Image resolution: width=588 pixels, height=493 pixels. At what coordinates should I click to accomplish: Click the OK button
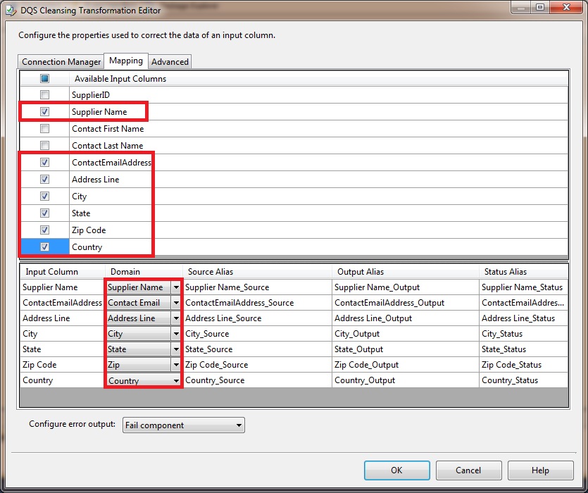(x=396, y=470)
